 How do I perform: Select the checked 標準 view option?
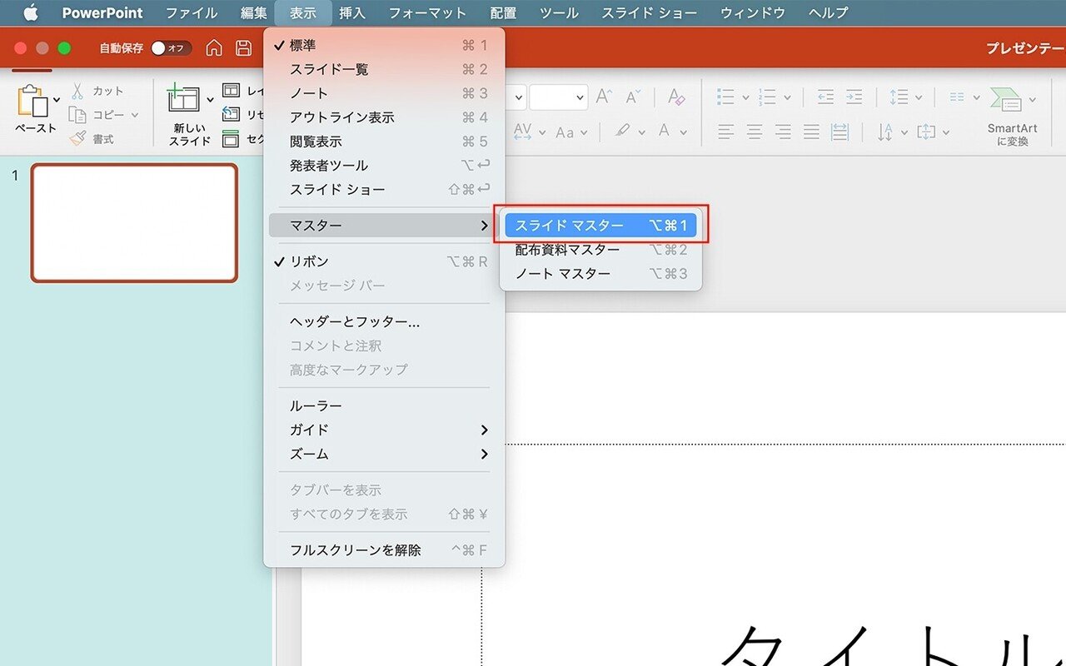[x=384, y=45]
